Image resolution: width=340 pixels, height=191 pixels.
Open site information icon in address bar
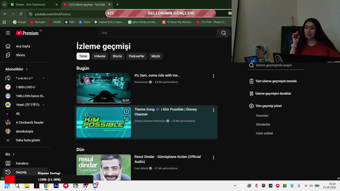click(30, 14)
